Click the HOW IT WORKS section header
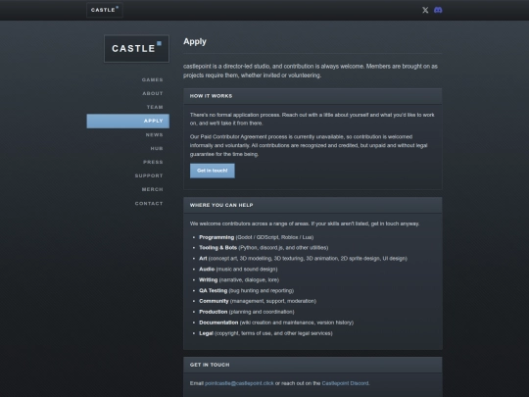Image resolution: width=529 pixels, height=397 pixels. (x=313, y=96)
